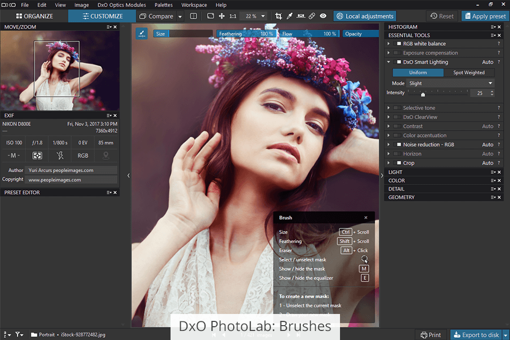The image size is (510, 340).
Task: Open help for DxO ClearView
Action: coord(499,117)
